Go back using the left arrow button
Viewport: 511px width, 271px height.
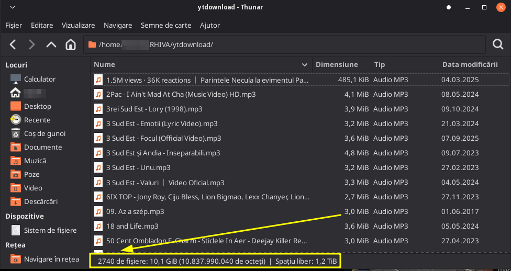[x=13, y=44]
